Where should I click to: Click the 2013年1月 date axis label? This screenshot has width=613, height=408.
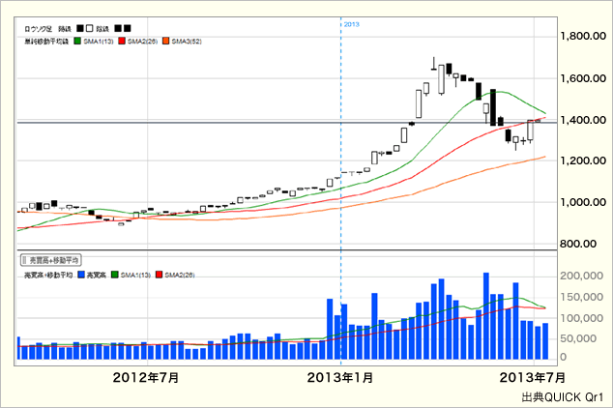[x=340, y=377]
